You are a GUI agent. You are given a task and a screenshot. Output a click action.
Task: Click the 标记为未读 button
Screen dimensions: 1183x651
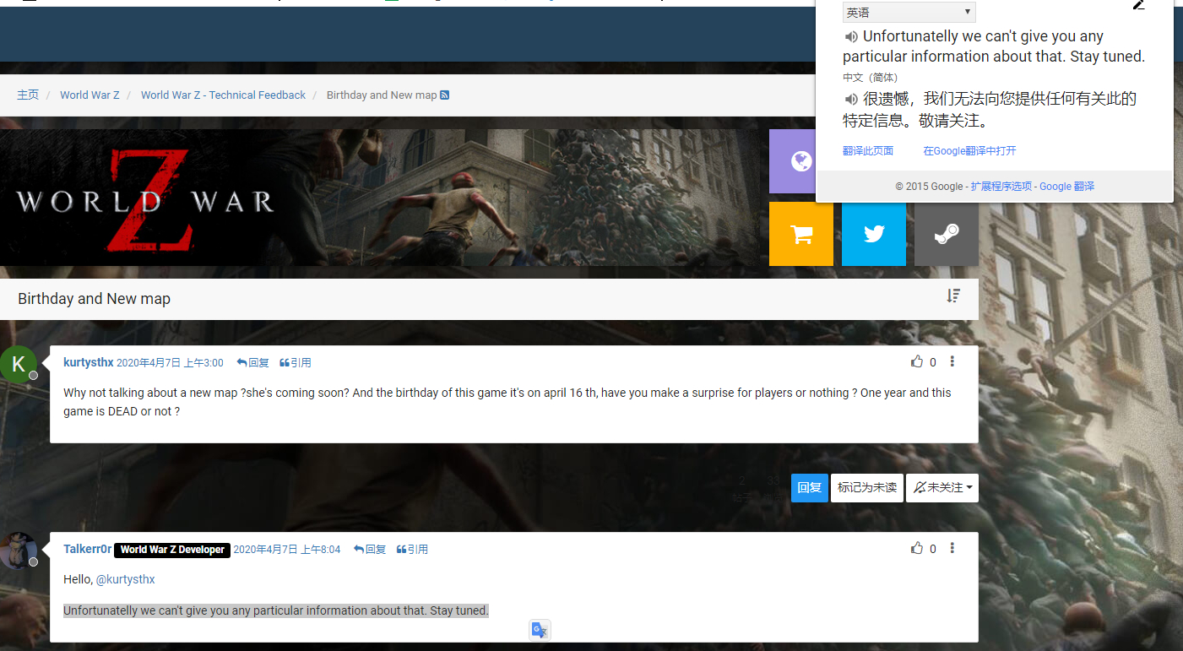[867, 488]
